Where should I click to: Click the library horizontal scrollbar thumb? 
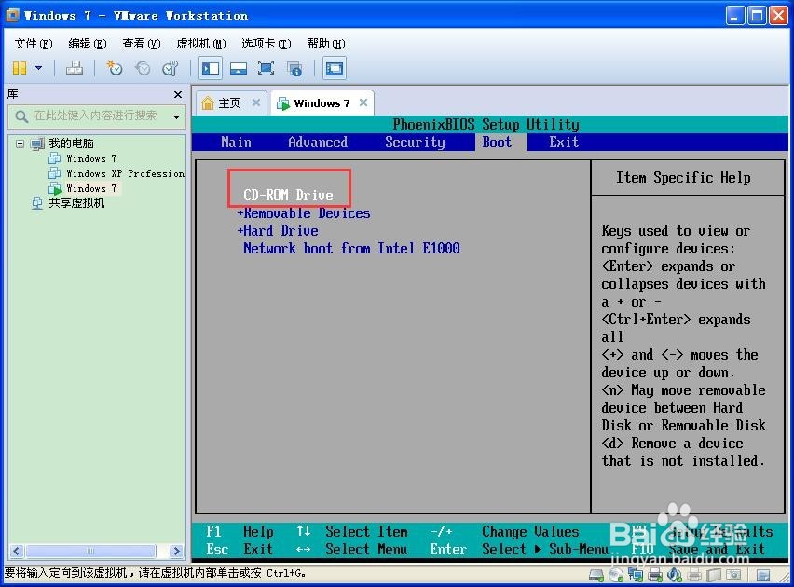point(90,551)
